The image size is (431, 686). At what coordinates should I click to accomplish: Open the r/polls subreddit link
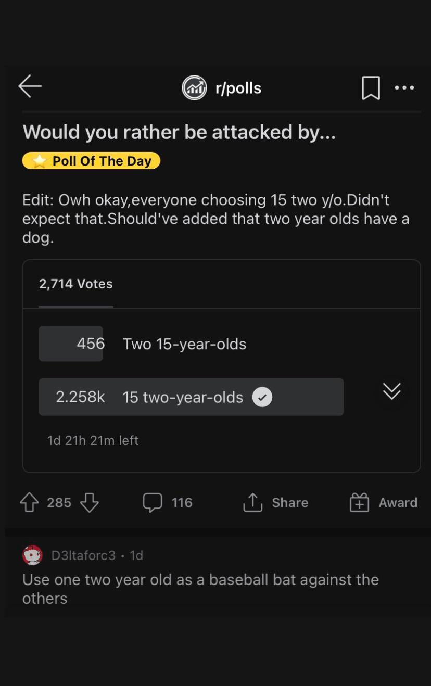tap(238, 88)
